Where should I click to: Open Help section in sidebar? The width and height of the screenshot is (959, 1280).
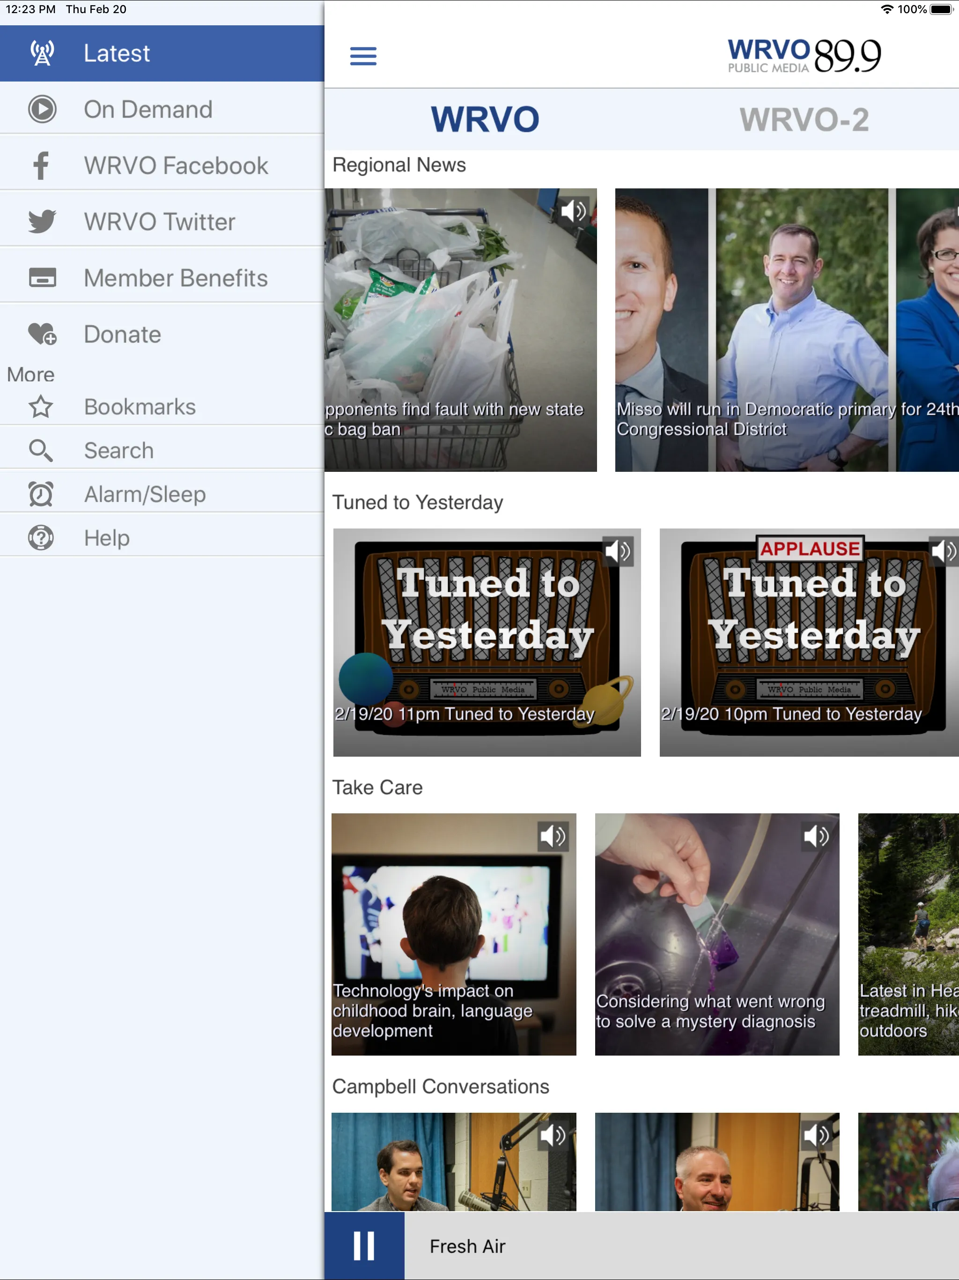[x=107, y=538]
